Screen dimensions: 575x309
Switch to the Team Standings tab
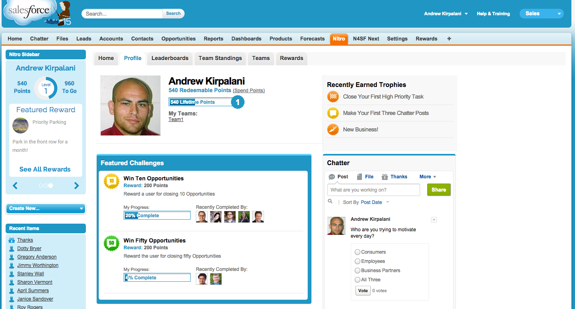point(220,59)
